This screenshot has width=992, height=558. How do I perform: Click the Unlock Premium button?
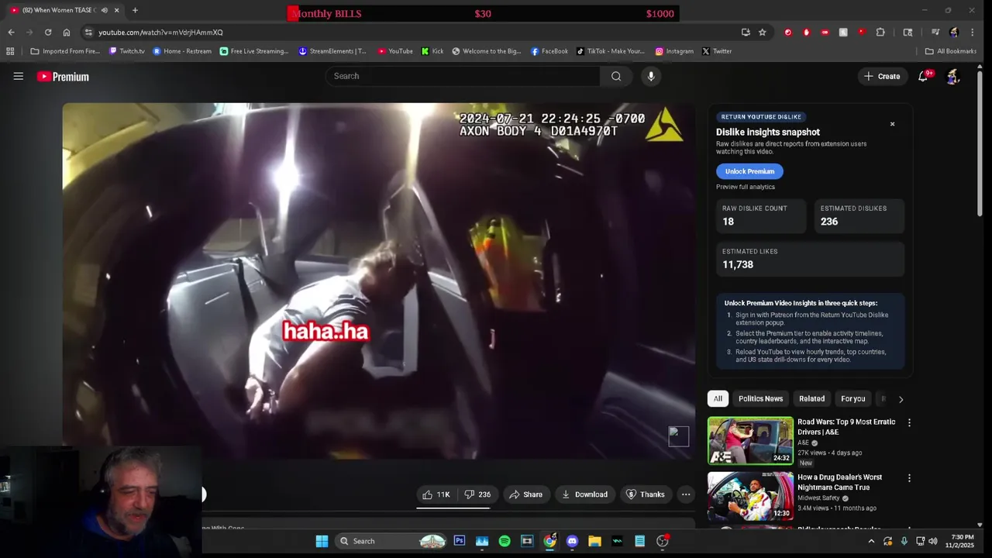[x=749, y=171]
